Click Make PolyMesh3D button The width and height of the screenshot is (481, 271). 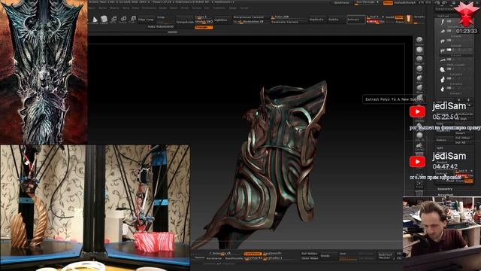pyautogui.click(x=161, y=27)
